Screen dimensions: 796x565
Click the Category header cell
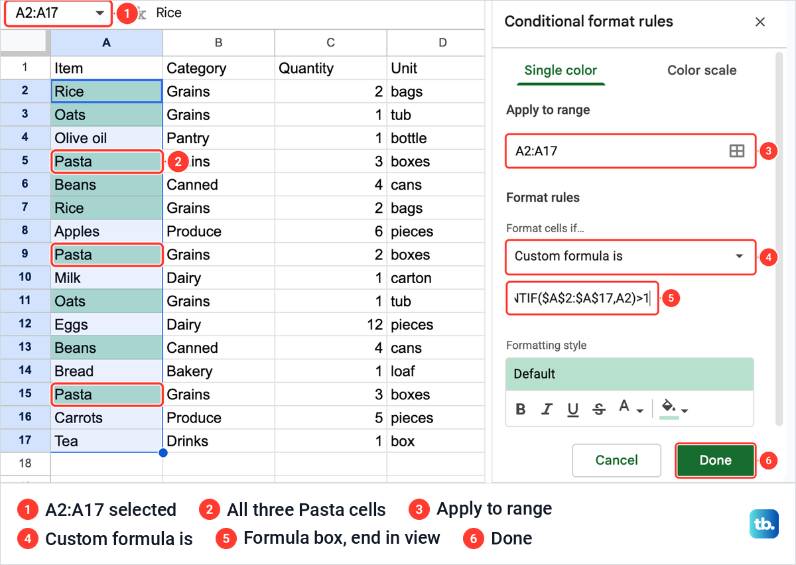(x=218, y=68)
